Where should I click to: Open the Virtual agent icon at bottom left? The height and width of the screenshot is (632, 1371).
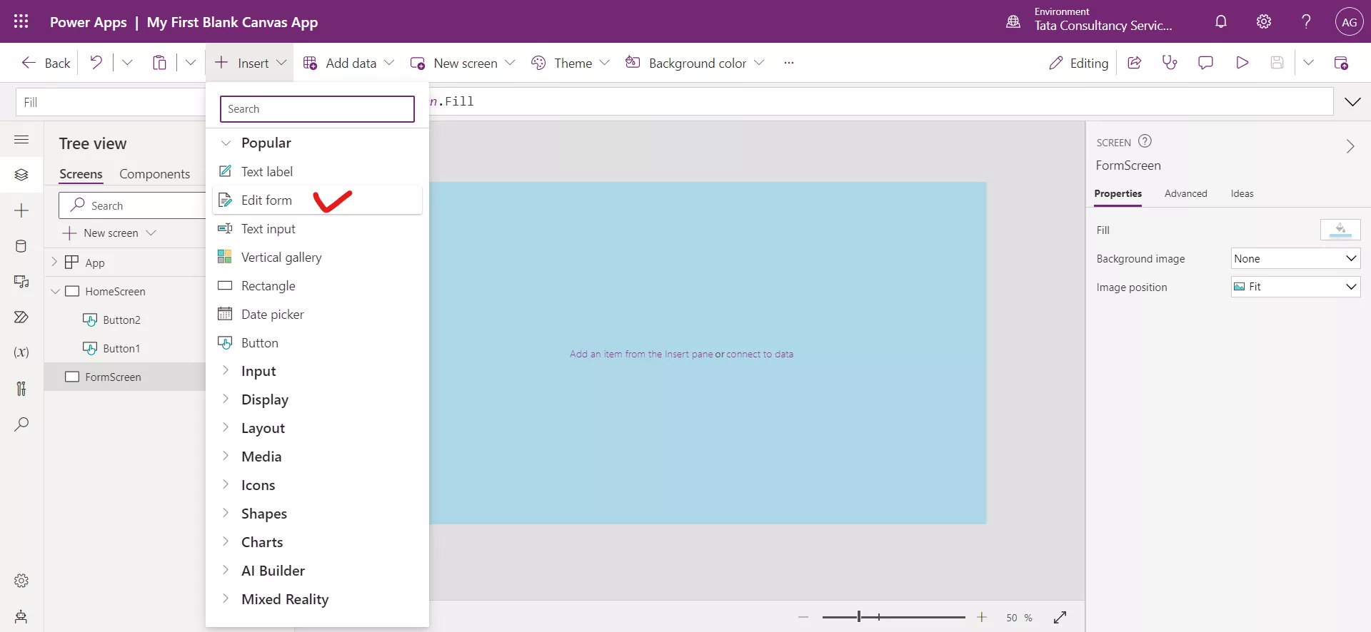[21, 616]
